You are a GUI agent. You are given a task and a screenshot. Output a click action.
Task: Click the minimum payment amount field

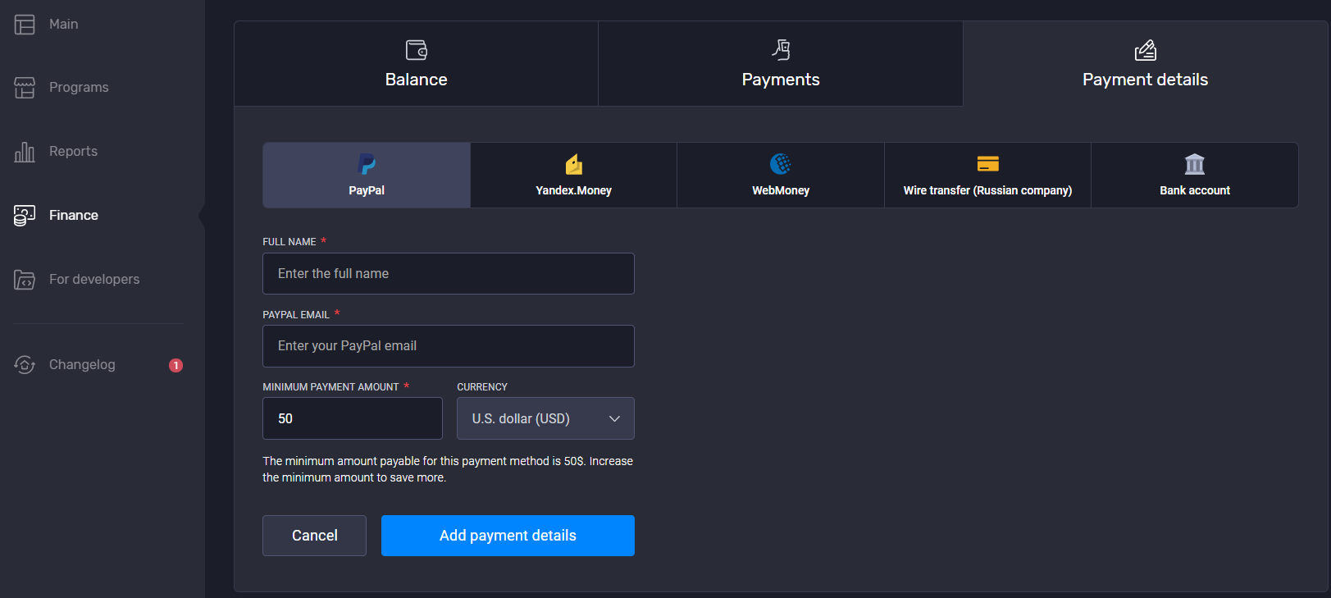pyautogui.click(x=353, y=418)
